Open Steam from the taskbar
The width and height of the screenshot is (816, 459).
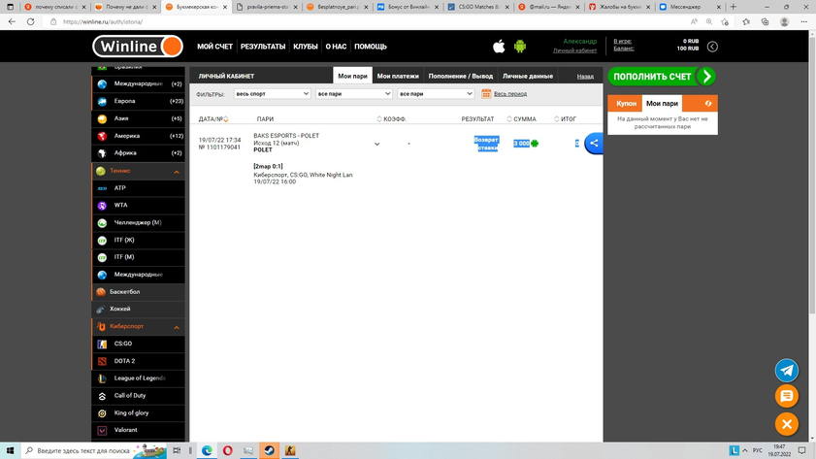[269, 450]
